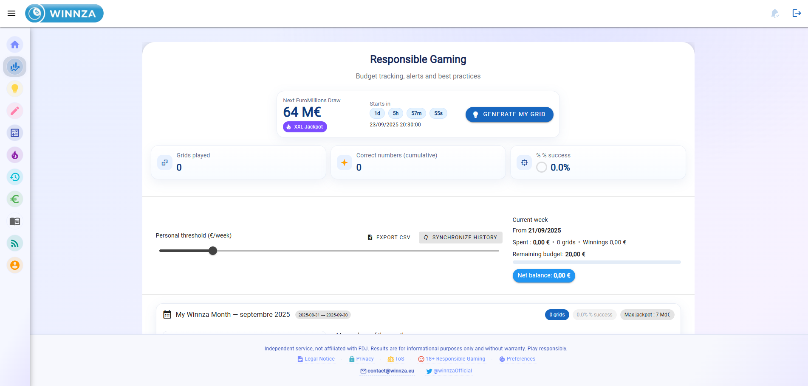The width and height of the screenshot is (808, 386).
Task: Click SYNCHRONIZE HISTORY
Action: point(461,237)
